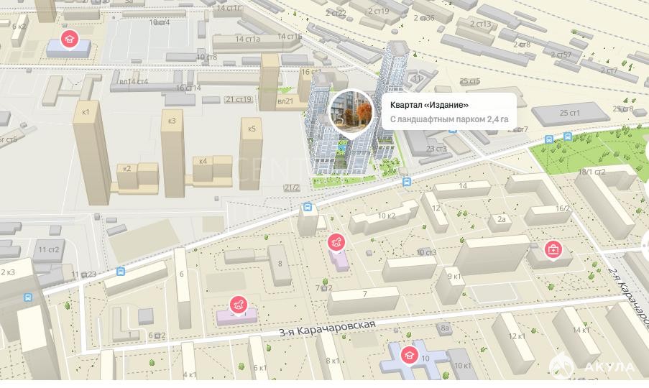The width and height of the screenshot is (649, 388).
Task: Select the bus stop below the Издание complex
Action: (x=407, y=183)
